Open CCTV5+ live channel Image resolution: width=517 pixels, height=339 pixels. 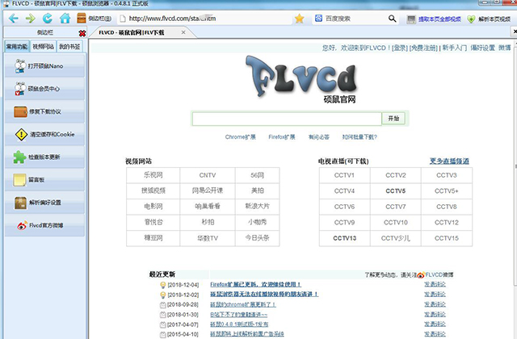[447, 190]
